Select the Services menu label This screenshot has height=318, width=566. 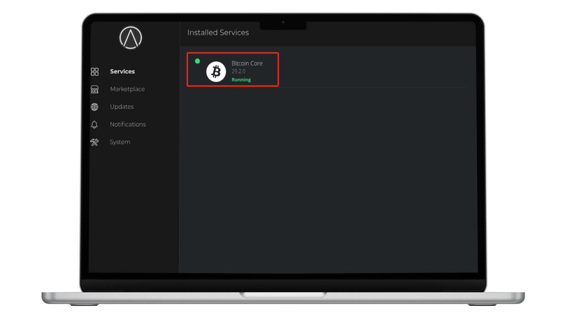click(x=122, y=72)
